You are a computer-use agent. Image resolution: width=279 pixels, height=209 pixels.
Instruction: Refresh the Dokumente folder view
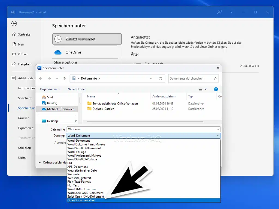160,78
